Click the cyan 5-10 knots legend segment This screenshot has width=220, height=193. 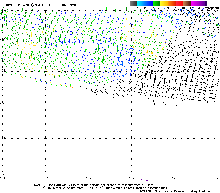pyautogui.click(x=141, y=4)
